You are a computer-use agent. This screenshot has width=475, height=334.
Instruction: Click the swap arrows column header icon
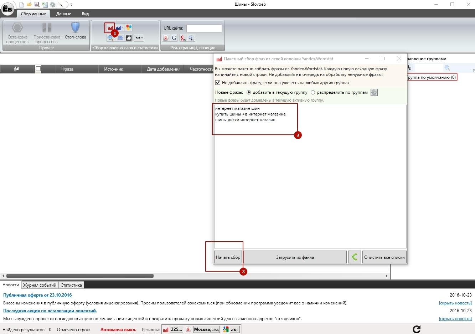point(16,69)
